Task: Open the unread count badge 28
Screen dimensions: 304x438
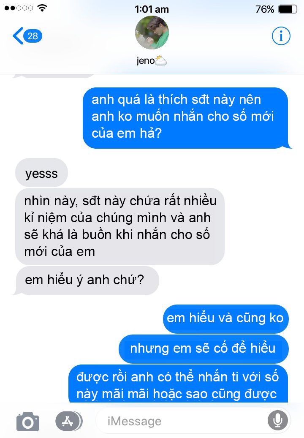Action: click(x=33, y=36)
